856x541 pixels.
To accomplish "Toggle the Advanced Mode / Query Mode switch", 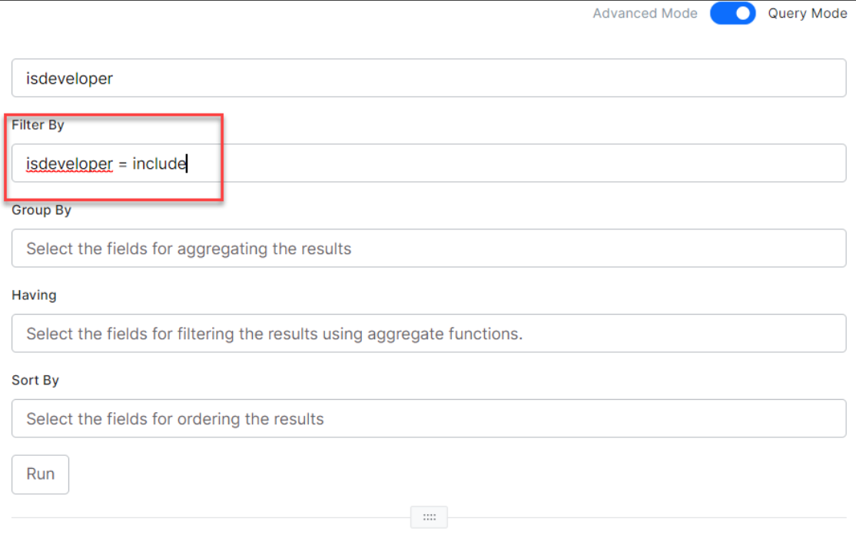I will click(x=732, y=13).
